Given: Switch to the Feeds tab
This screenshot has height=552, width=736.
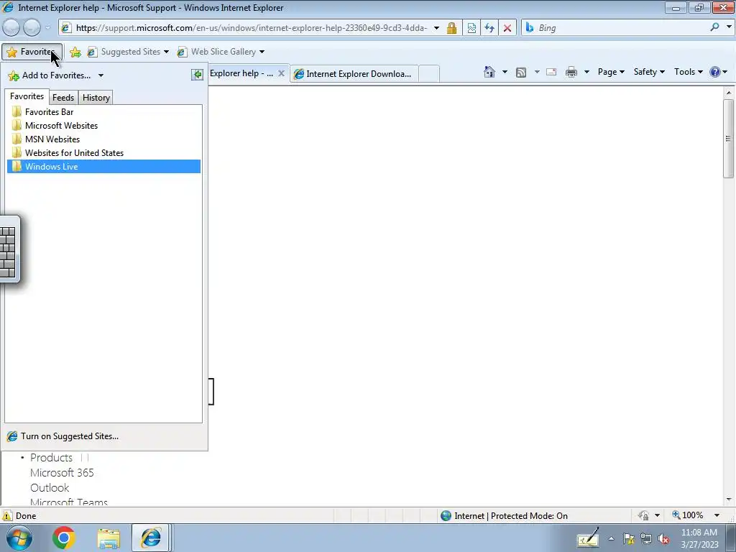Looking at the screenshot, I should coord(63,98).
